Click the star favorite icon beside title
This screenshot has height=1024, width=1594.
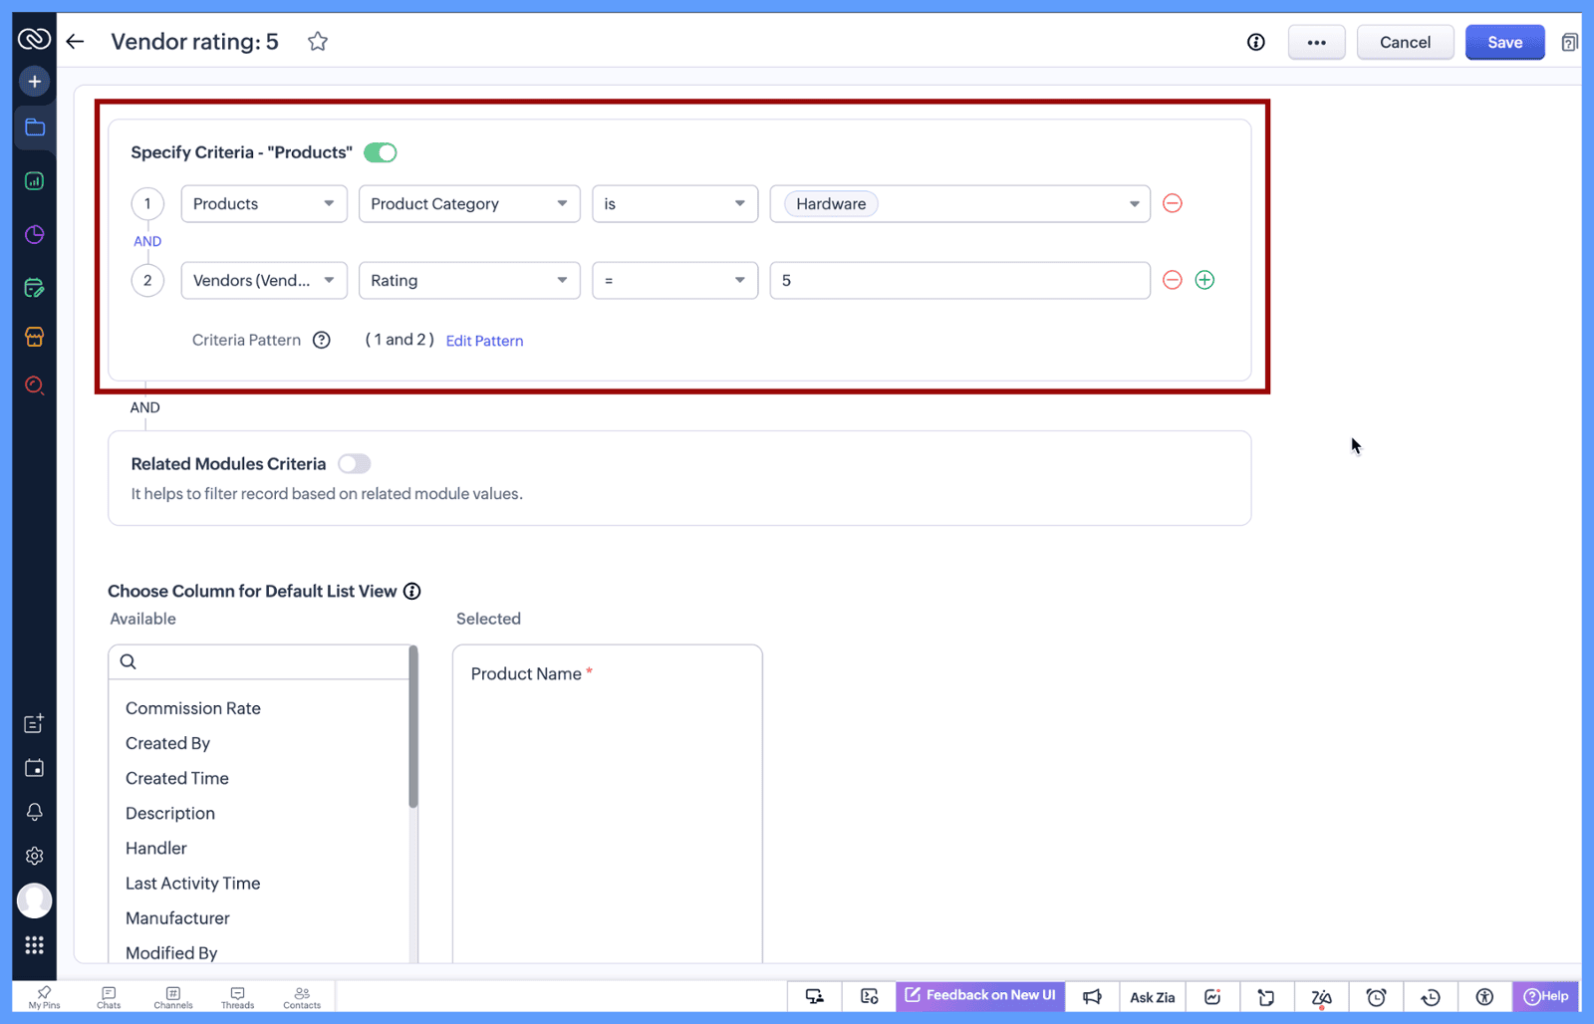[317, 42]
